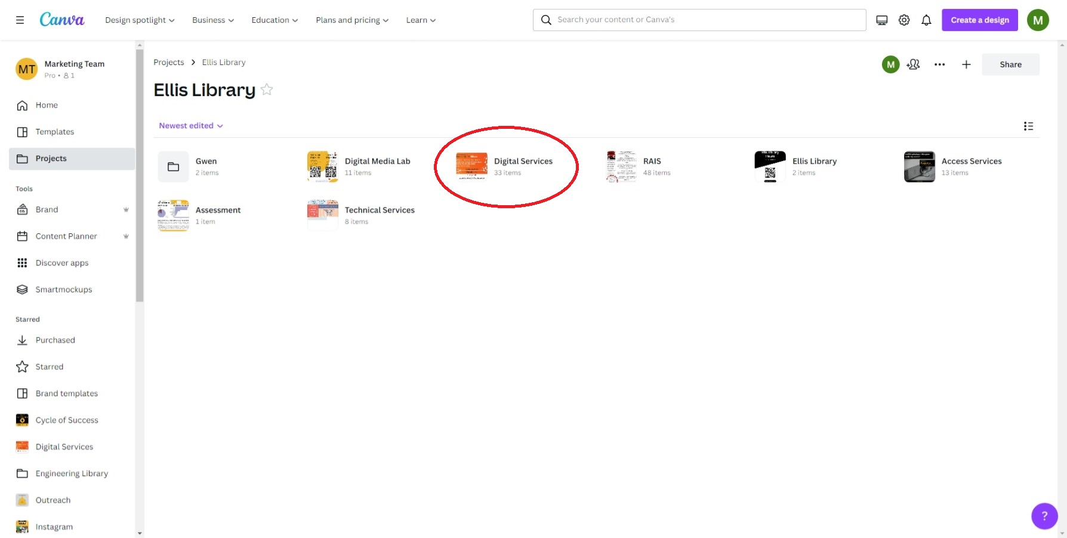Image resolution: width=1067 pixels, height=538 pixels.
Task: Expand the Newest edited sort dropdown
Action: (x=191, y=126)
